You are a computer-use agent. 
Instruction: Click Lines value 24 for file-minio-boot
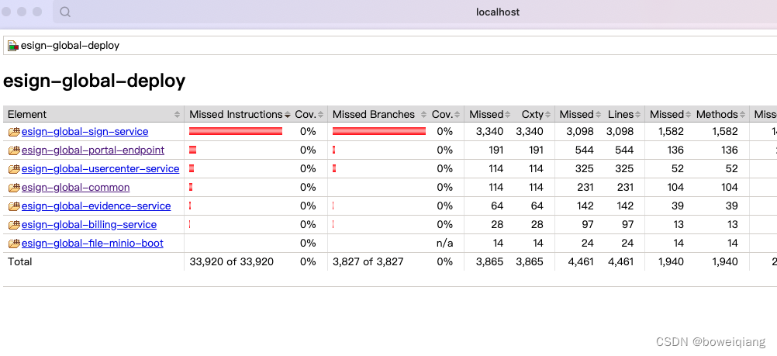628,244
